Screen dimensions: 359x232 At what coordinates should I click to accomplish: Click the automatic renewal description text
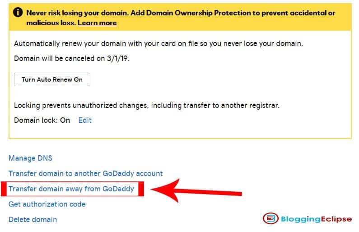[x=159, y=44]
